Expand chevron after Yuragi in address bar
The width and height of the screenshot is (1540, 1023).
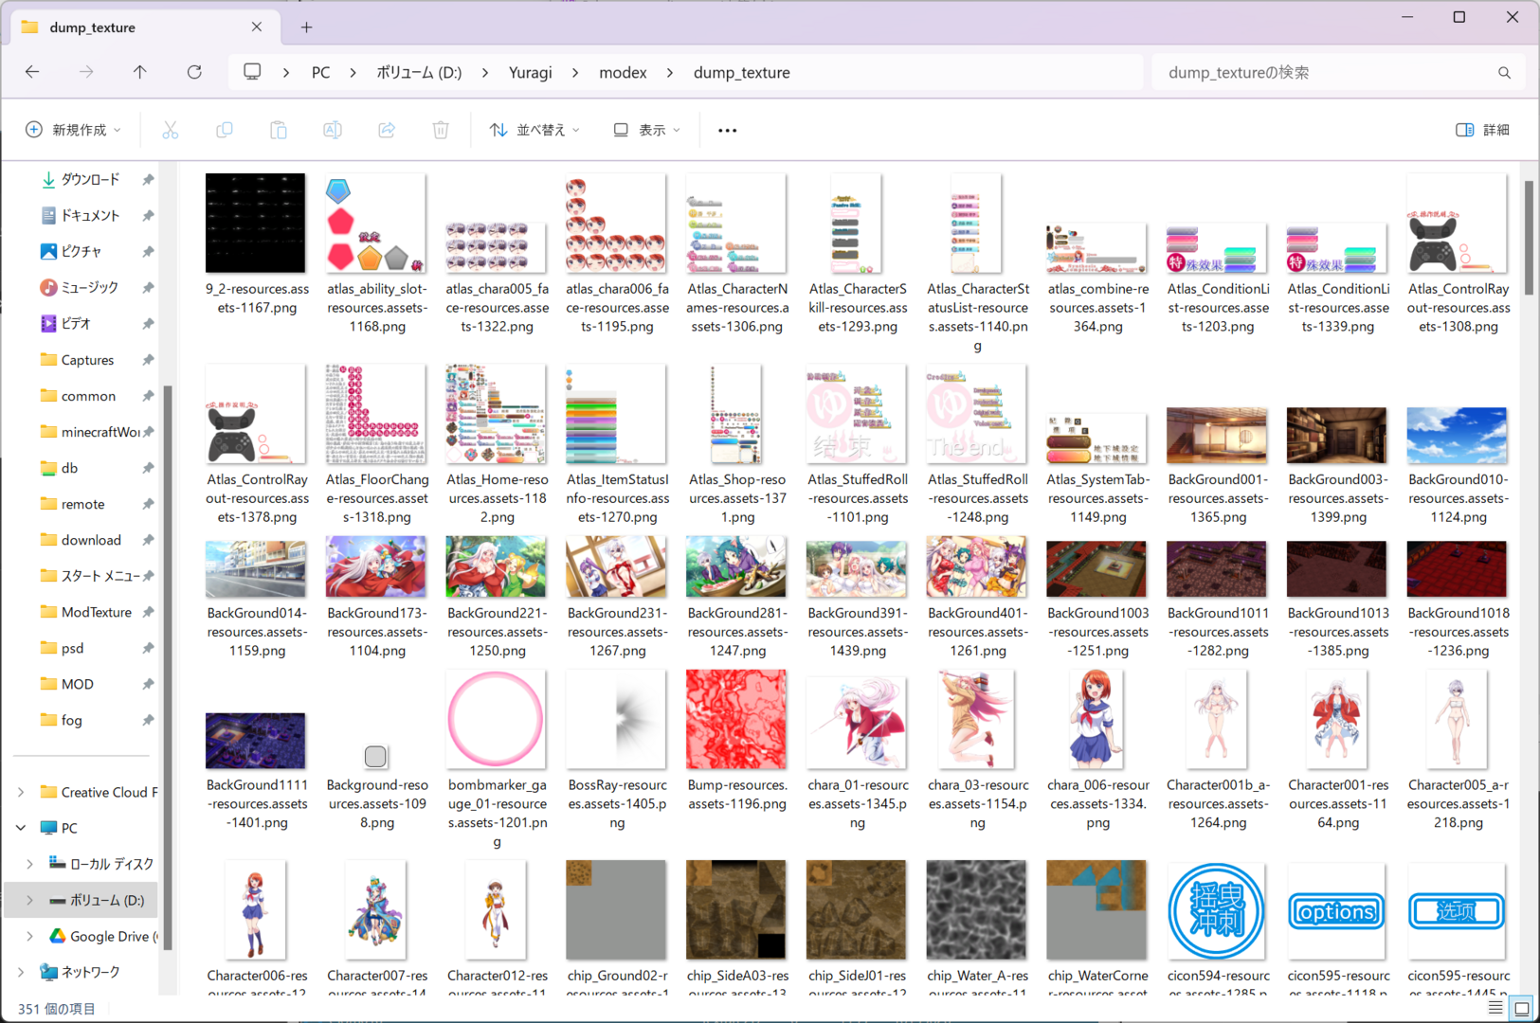click(576, 73)
